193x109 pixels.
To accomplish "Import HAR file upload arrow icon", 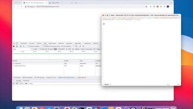I will pyautogui.click(x=80, y=46).
